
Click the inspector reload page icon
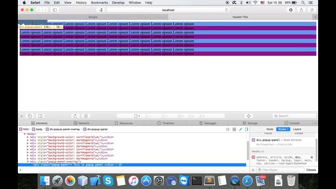pos(75,116)
